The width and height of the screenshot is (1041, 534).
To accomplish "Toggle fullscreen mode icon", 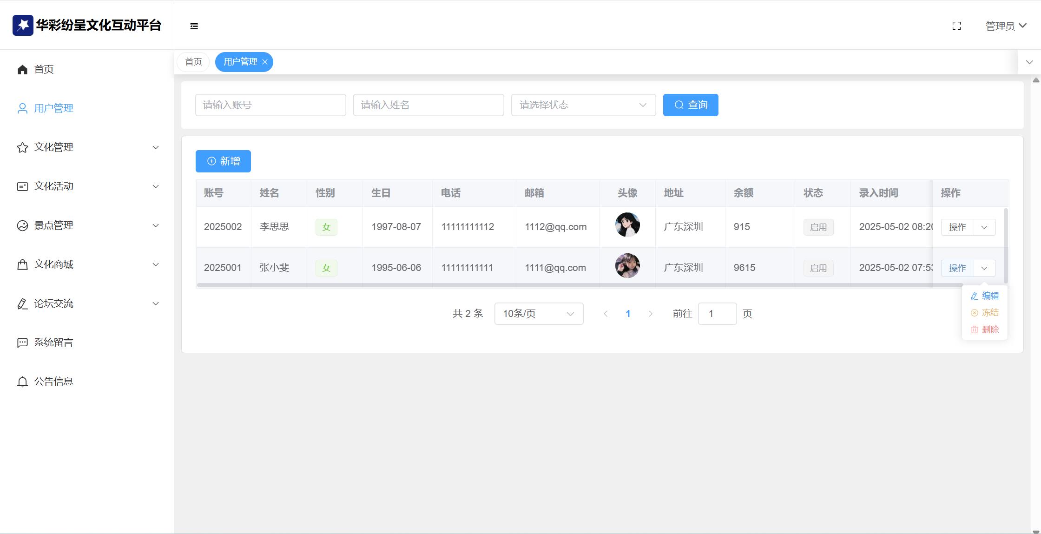I will (956, 26).
